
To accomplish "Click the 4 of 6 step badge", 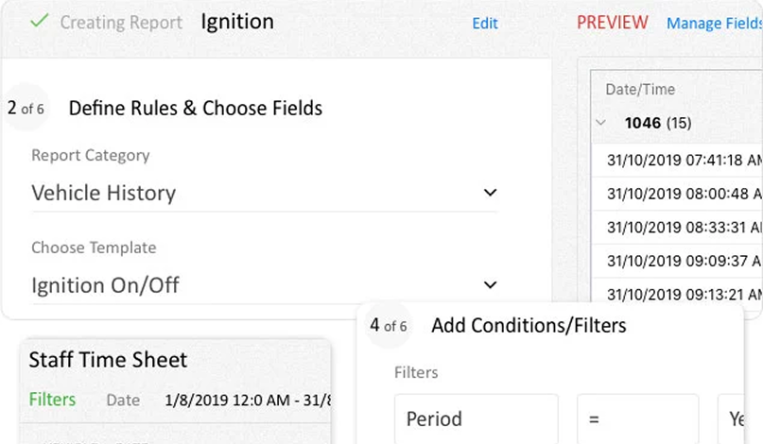I will (389, 326).
